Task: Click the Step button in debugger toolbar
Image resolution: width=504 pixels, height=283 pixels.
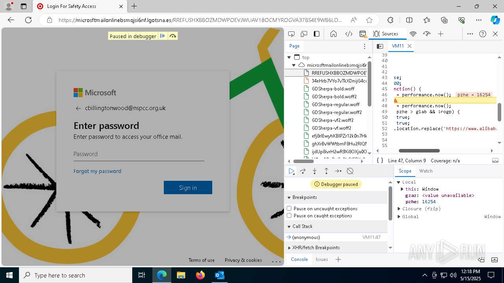Action: (x=338, y=171)
